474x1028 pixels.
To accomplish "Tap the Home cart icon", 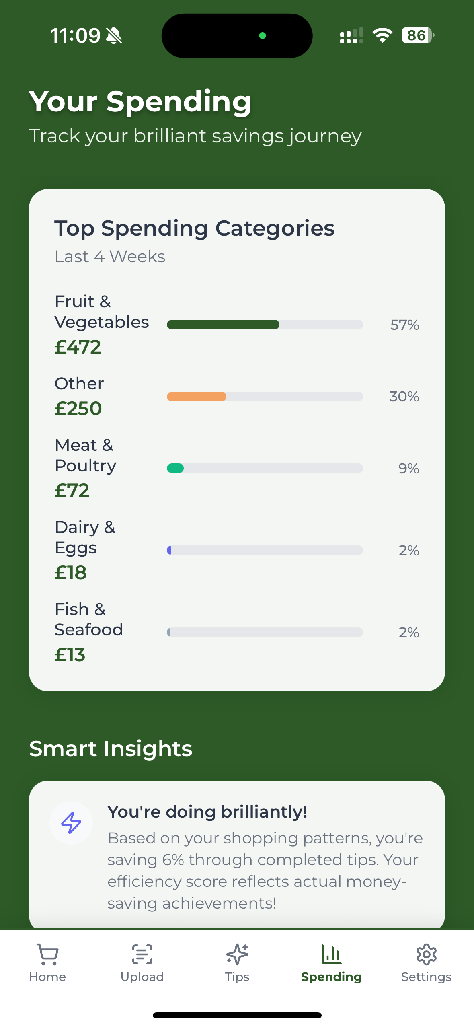I will point(47,954).
